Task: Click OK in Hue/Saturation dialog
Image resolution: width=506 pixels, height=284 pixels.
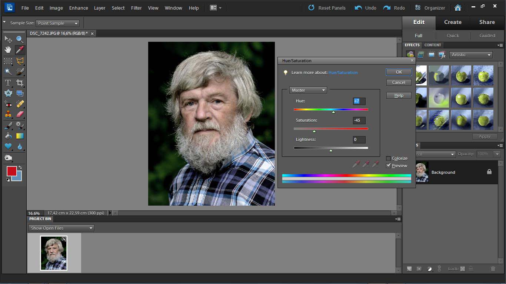Action: (x=399, y=72)
